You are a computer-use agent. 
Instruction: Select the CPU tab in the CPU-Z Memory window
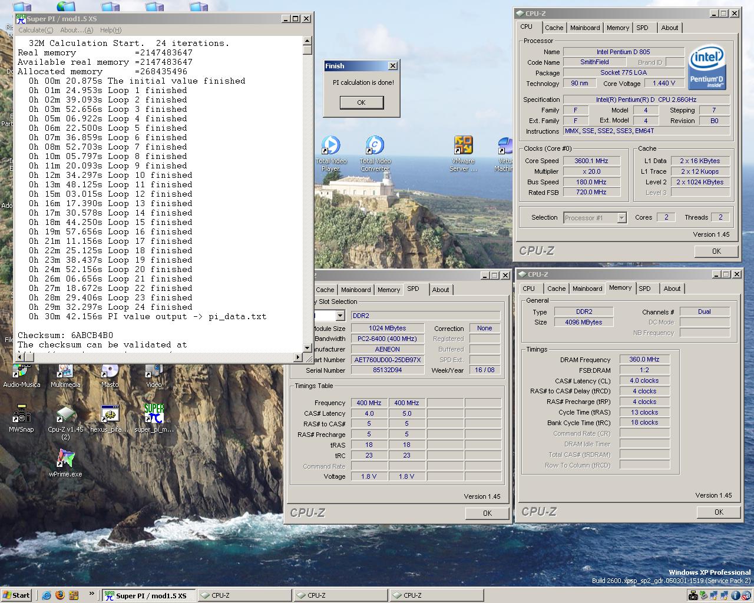529,289
